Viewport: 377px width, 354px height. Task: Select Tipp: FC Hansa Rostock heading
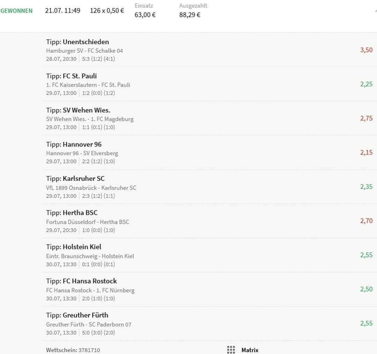pyautogui.click(x=81, y=281)
